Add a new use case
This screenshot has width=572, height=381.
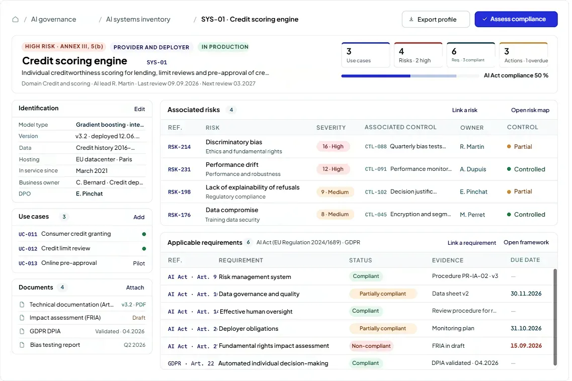pyautogui.click(x=139, y=217)
